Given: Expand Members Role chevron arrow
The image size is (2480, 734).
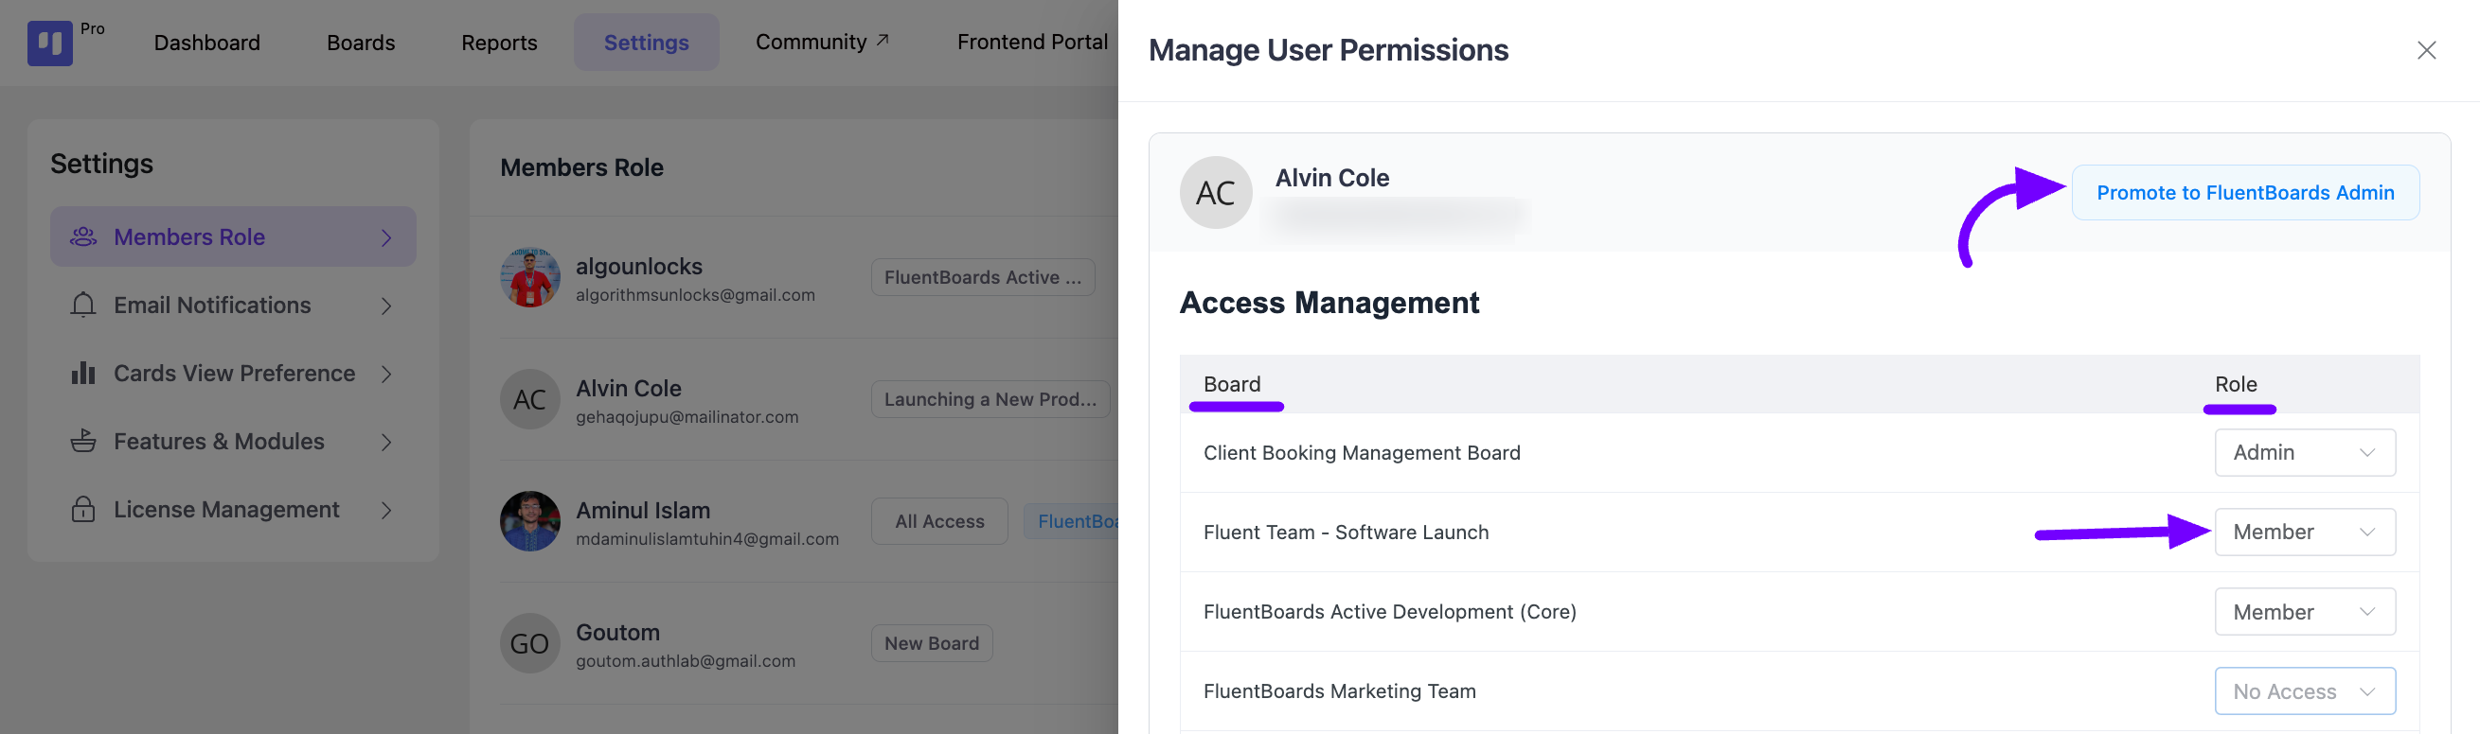Looking at the screenshot, I should click(x=386, y=237).
